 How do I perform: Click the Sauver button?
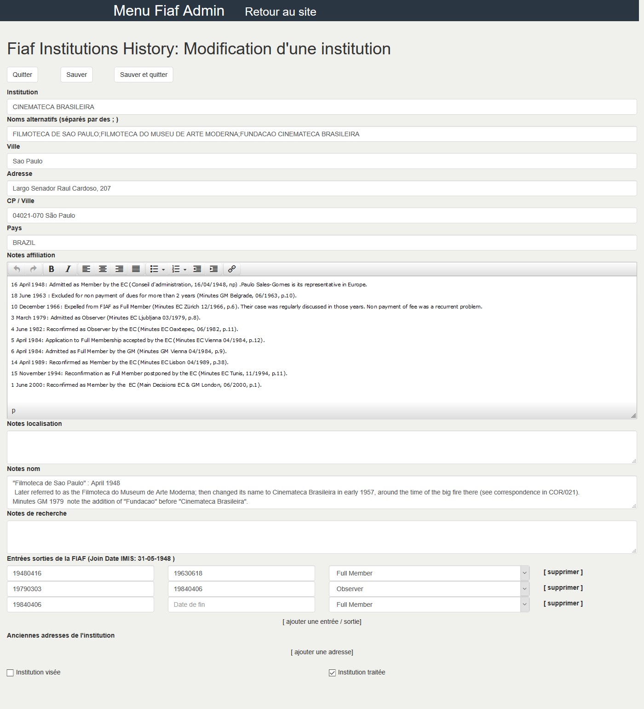[x=76, y=75]
